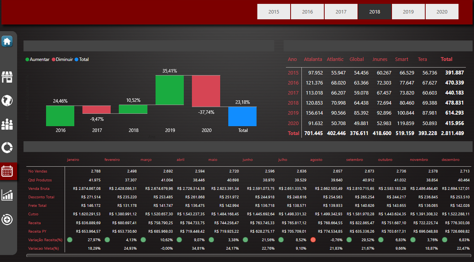Click the circular plus target icon
The width and height of the screenshot is (474, 262).
7,220
